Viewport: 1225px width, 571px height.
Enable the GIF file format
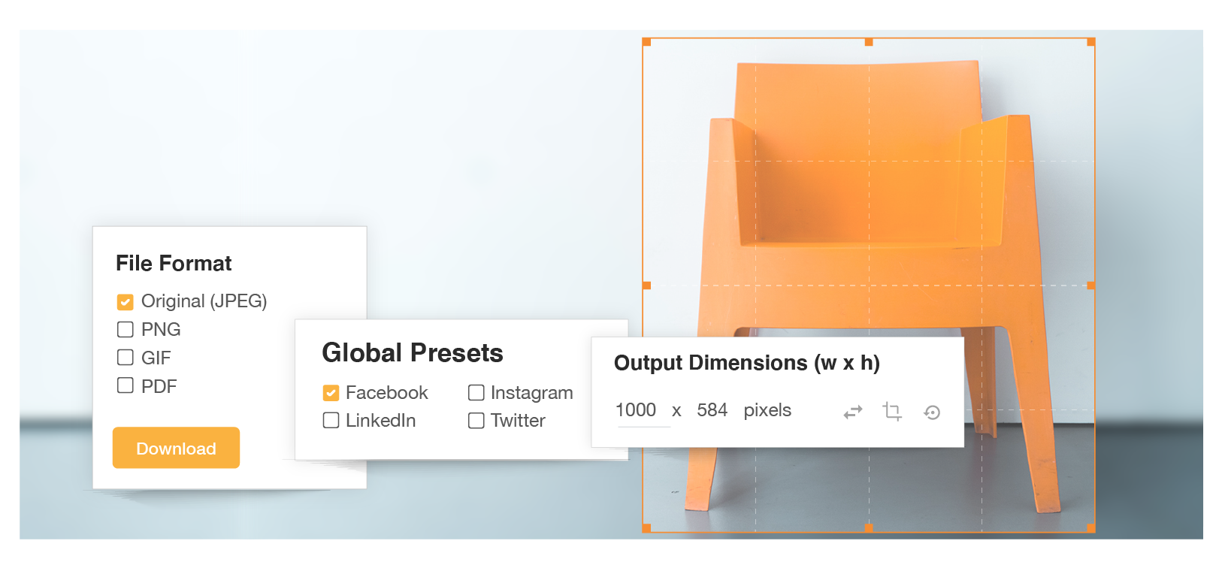[125, 358]
